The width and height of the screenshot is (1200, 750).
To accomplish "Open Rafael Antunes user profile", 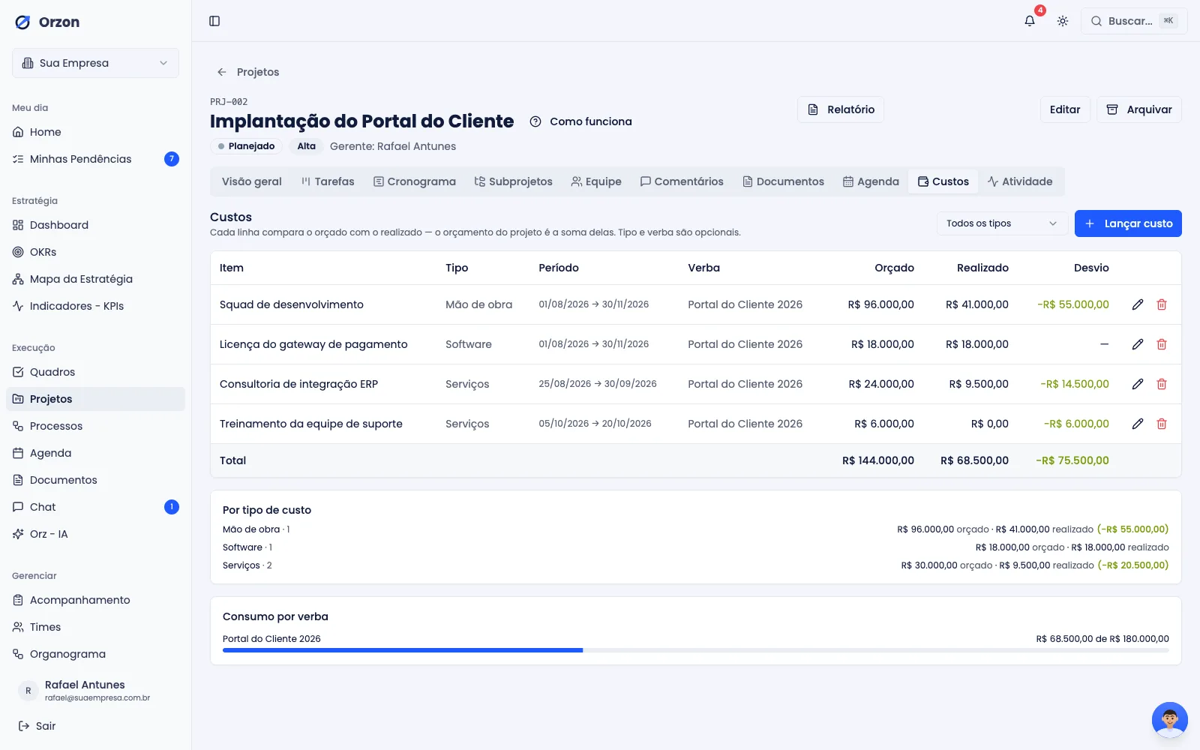I will (x=95, y=690).
